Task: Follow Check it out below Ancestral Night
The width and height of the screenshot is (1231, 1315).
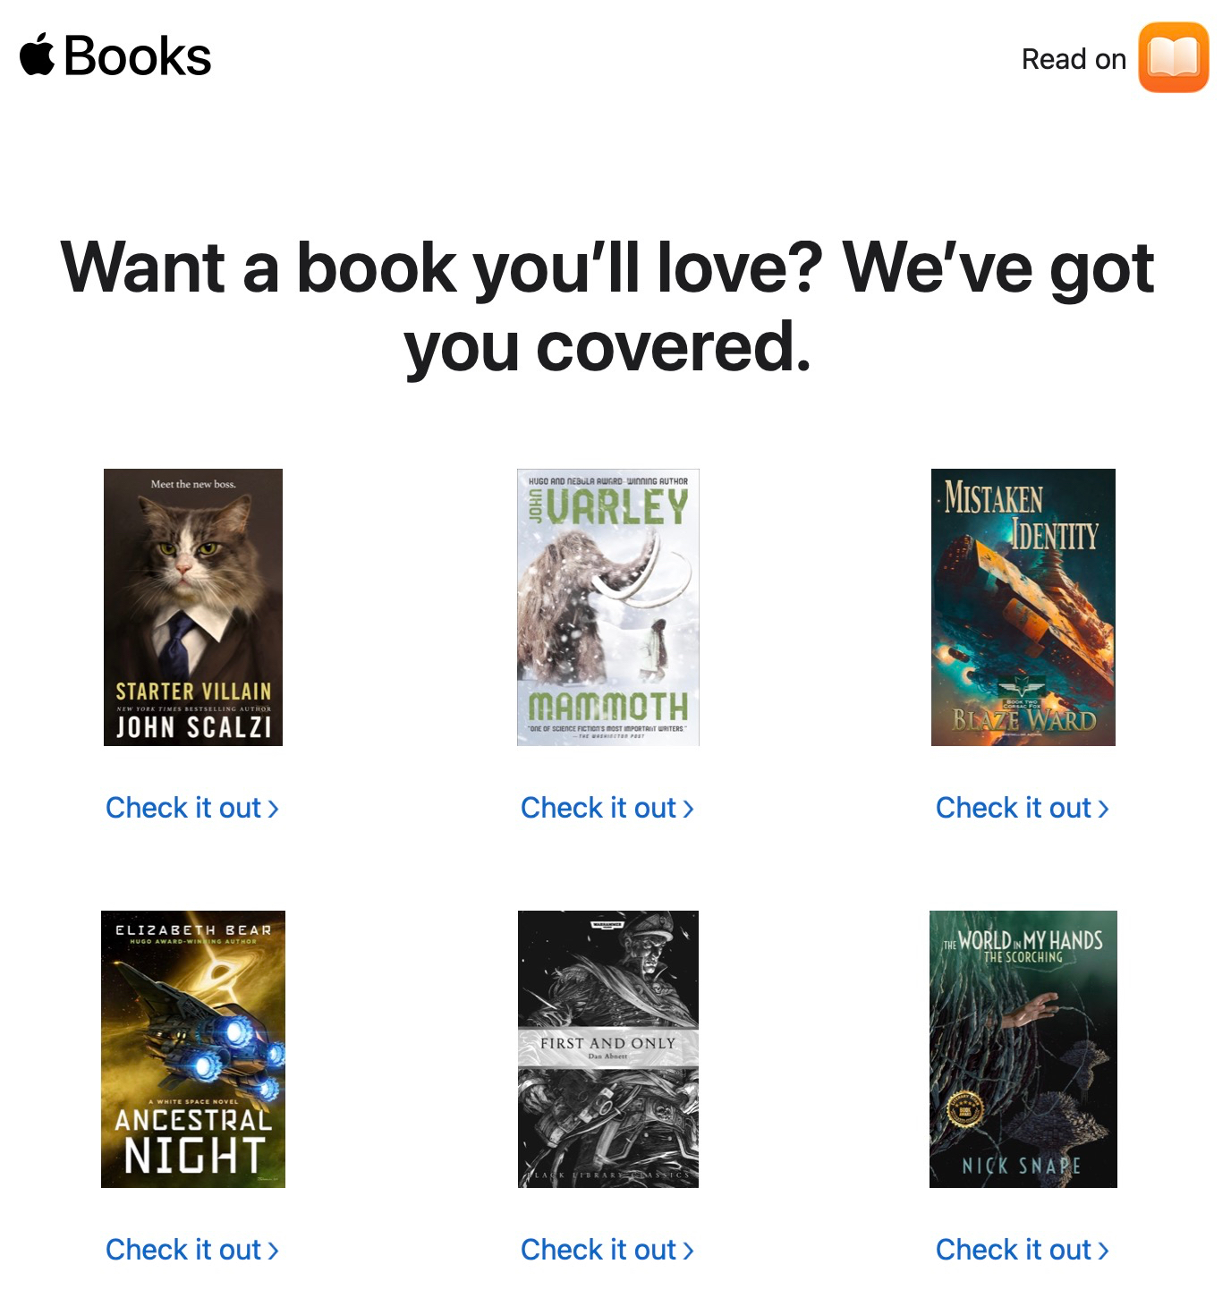Action: coord(192,1250)
